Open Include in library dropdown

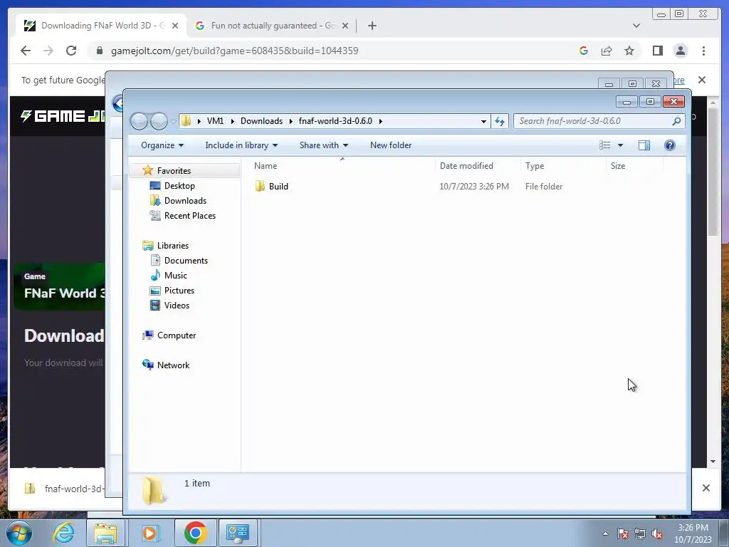pyautogui.click(x=241, y=145)
